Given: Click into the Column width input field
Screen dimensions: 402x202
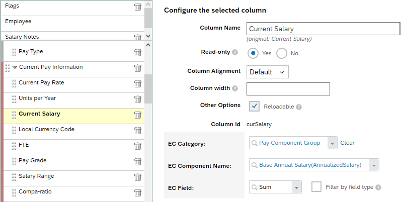Looking at the screenshot, I should [288, 89].
